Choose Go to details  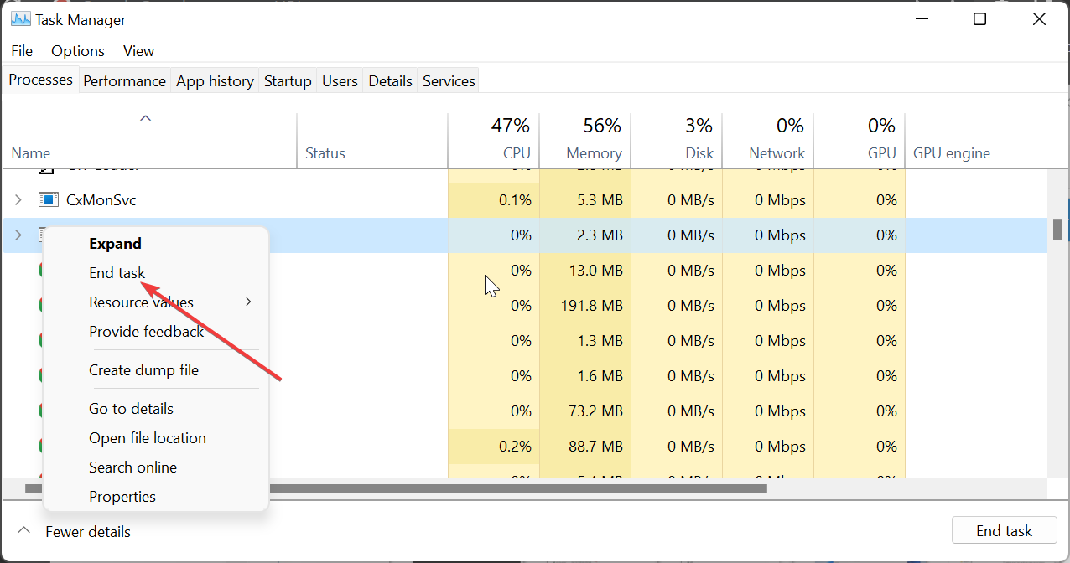156,409
